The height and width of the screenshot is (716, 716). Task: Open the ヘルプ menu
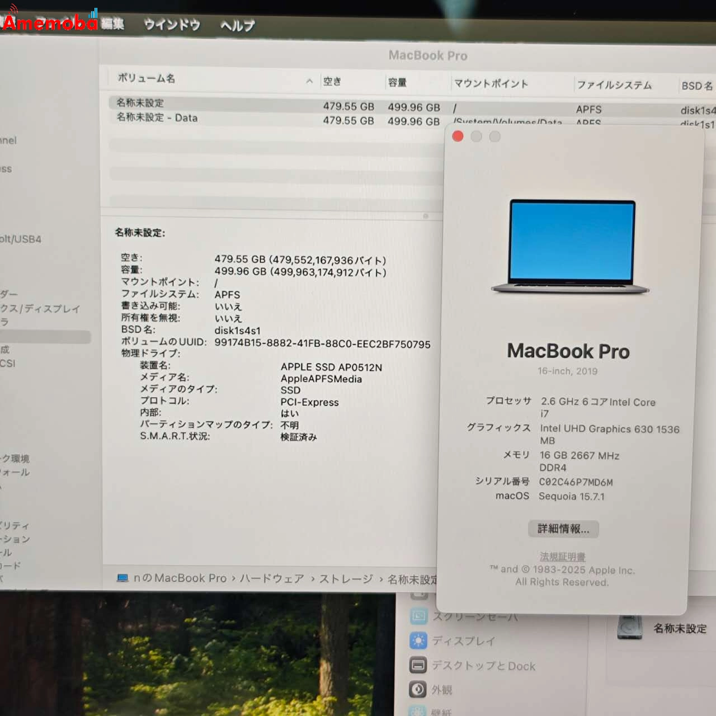tap(237, 25)
